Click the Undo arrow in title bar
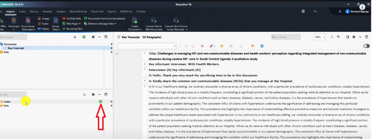 pos(315,12)
